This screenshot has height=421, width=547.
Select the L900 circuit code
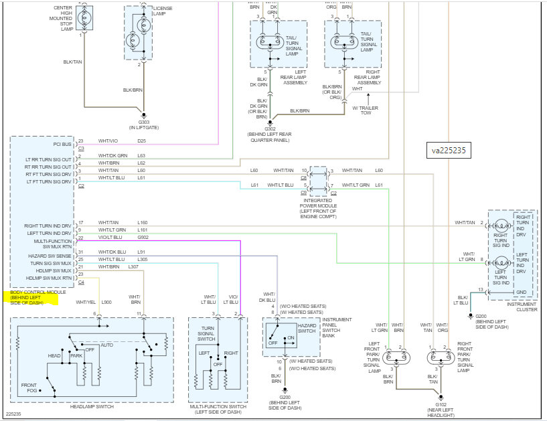pyautogui.click(x=106, y=302)
